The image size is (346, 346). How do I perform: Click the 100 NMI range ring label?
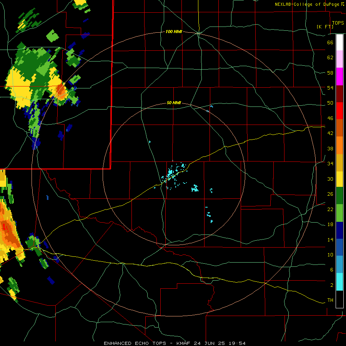click(174, 32)
